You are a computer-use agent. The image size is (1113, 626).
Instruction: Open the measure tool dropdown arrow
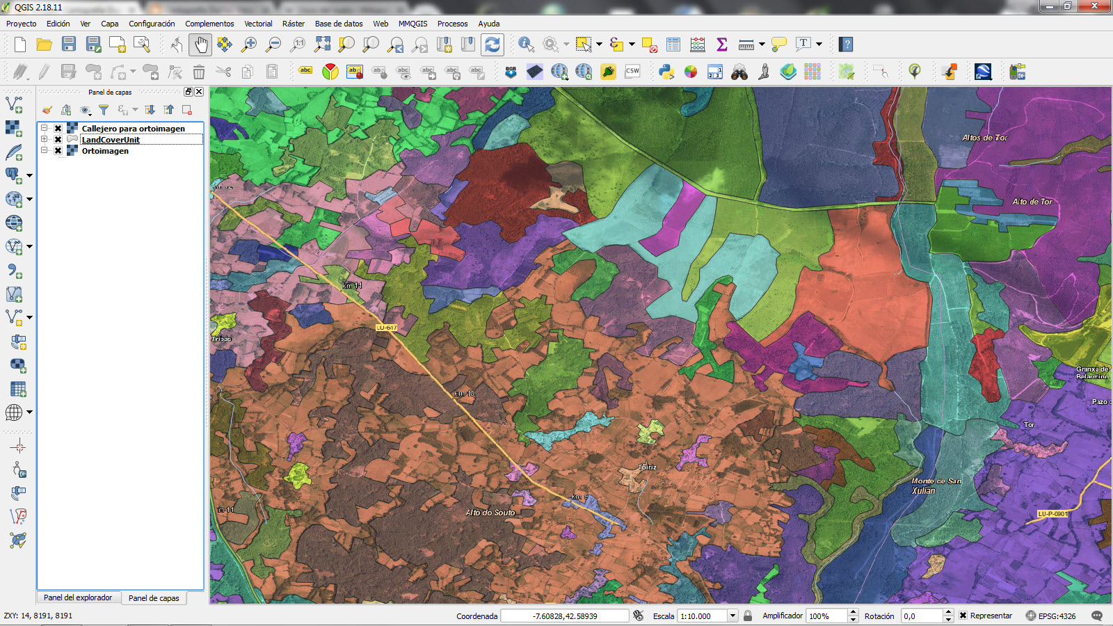[x=762, y=45]
